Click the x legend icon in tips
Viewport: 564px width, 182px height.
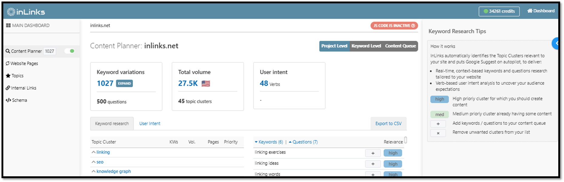click(x=438, y=133)
